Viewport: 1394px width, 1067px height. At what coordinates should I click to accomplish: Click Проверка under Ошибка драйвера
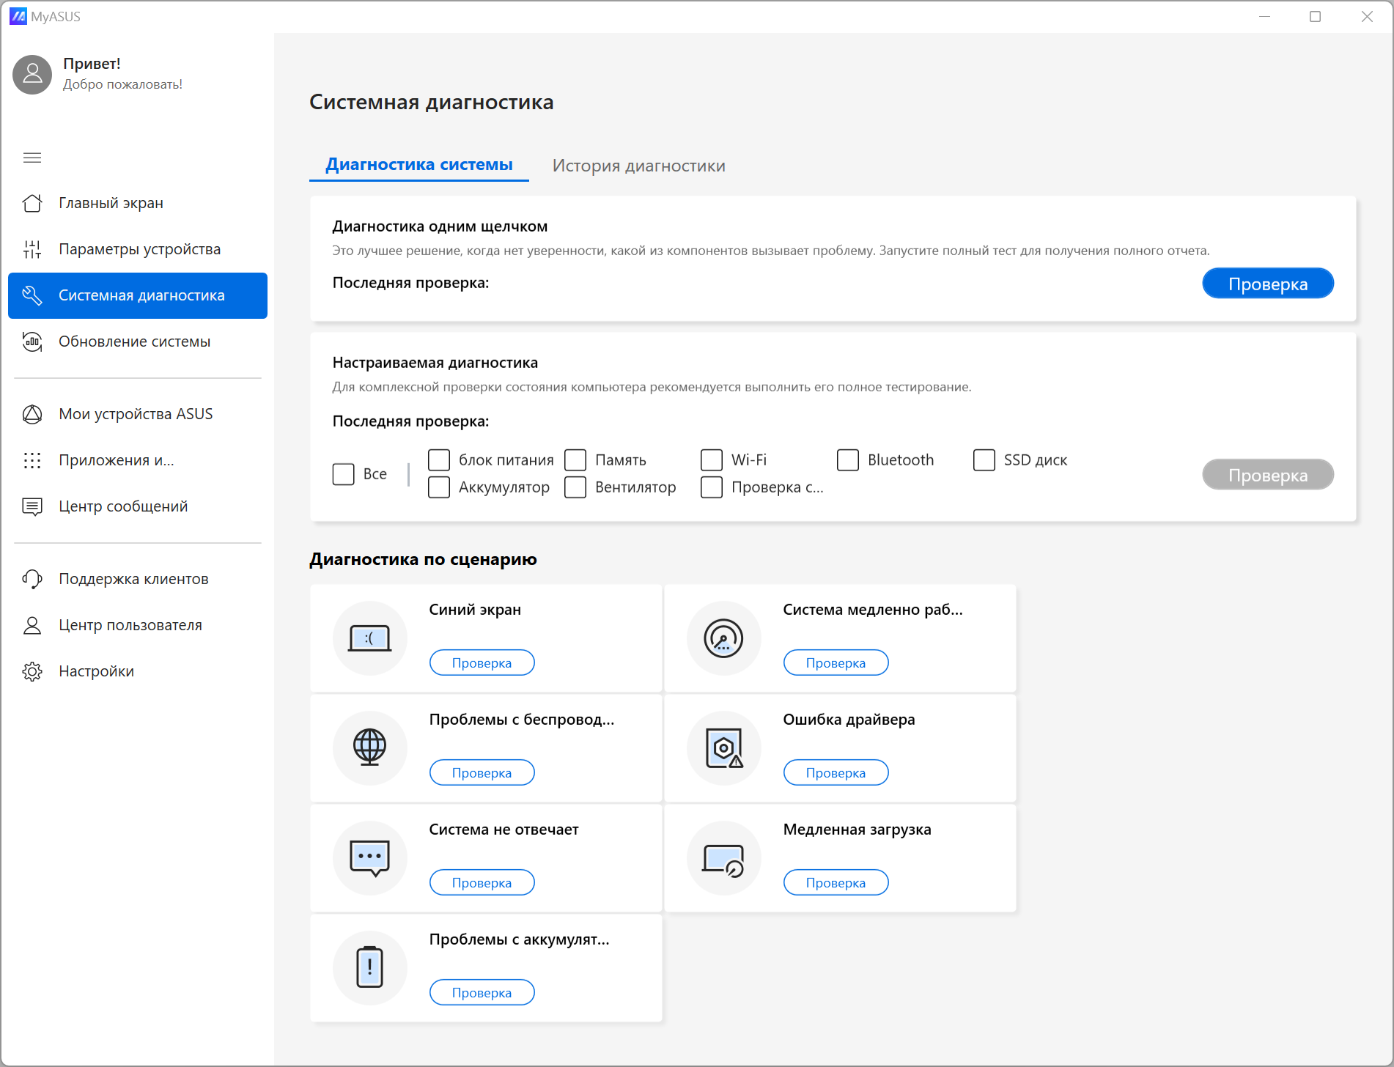pyautogui.click(x=836, y=773)
